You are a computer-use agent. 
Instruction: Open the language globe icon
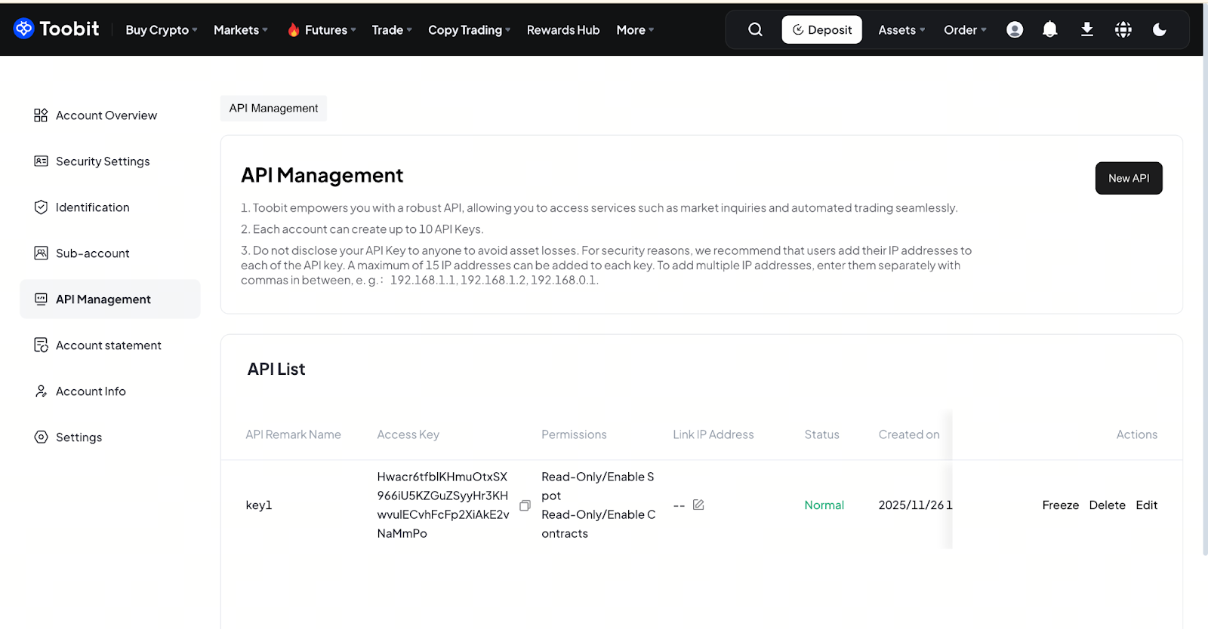coord(1123,29)
